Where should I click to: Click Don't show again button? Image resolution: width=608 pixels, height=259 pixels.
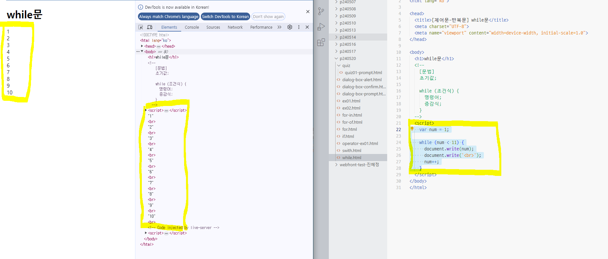[x=268, y=16]
